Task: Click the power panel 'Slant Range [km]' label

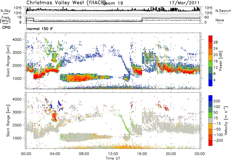Action: pos(8,61)
